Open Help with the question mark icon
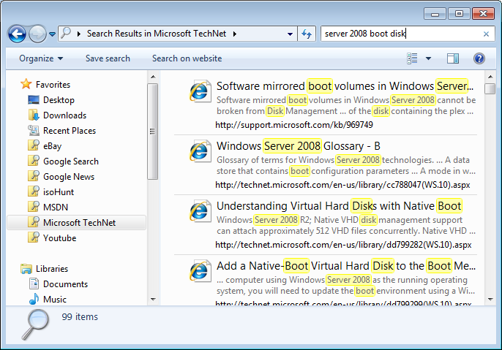 click(x=479, y=58)
